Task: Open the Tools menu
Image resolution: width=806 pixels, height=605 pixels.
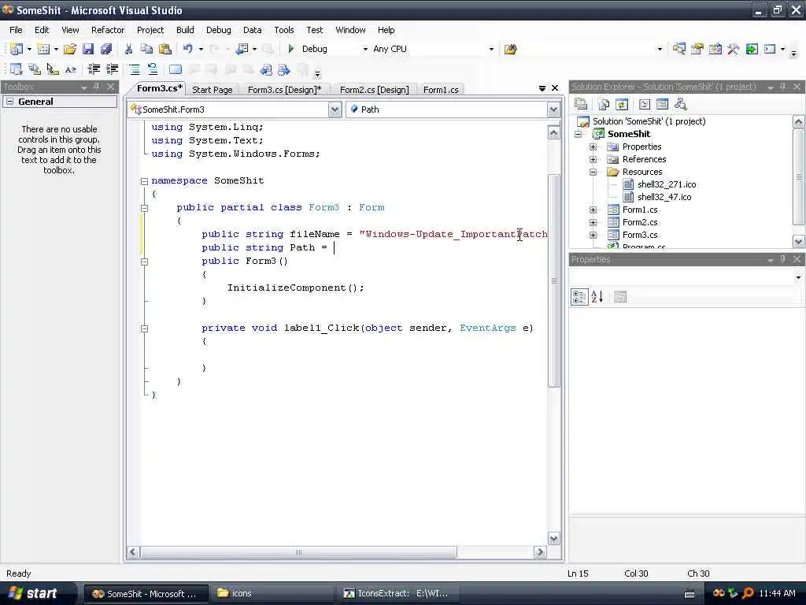Action: tap(283, 30)
